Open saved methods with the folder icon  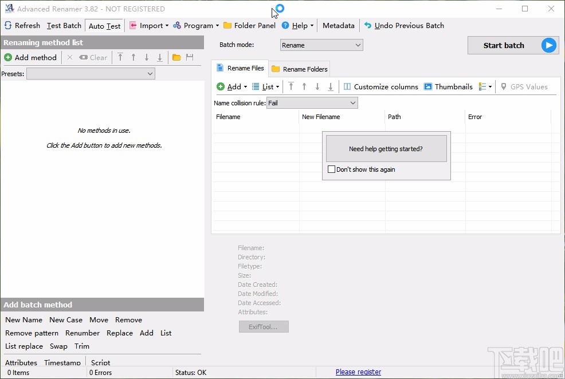pyautogui.click(x=176, y=58)
